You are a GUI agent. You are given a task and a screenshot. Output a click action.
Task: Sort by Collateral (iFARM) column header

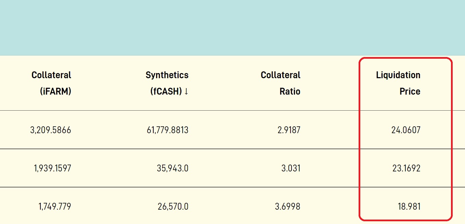[x=51, y=83]
